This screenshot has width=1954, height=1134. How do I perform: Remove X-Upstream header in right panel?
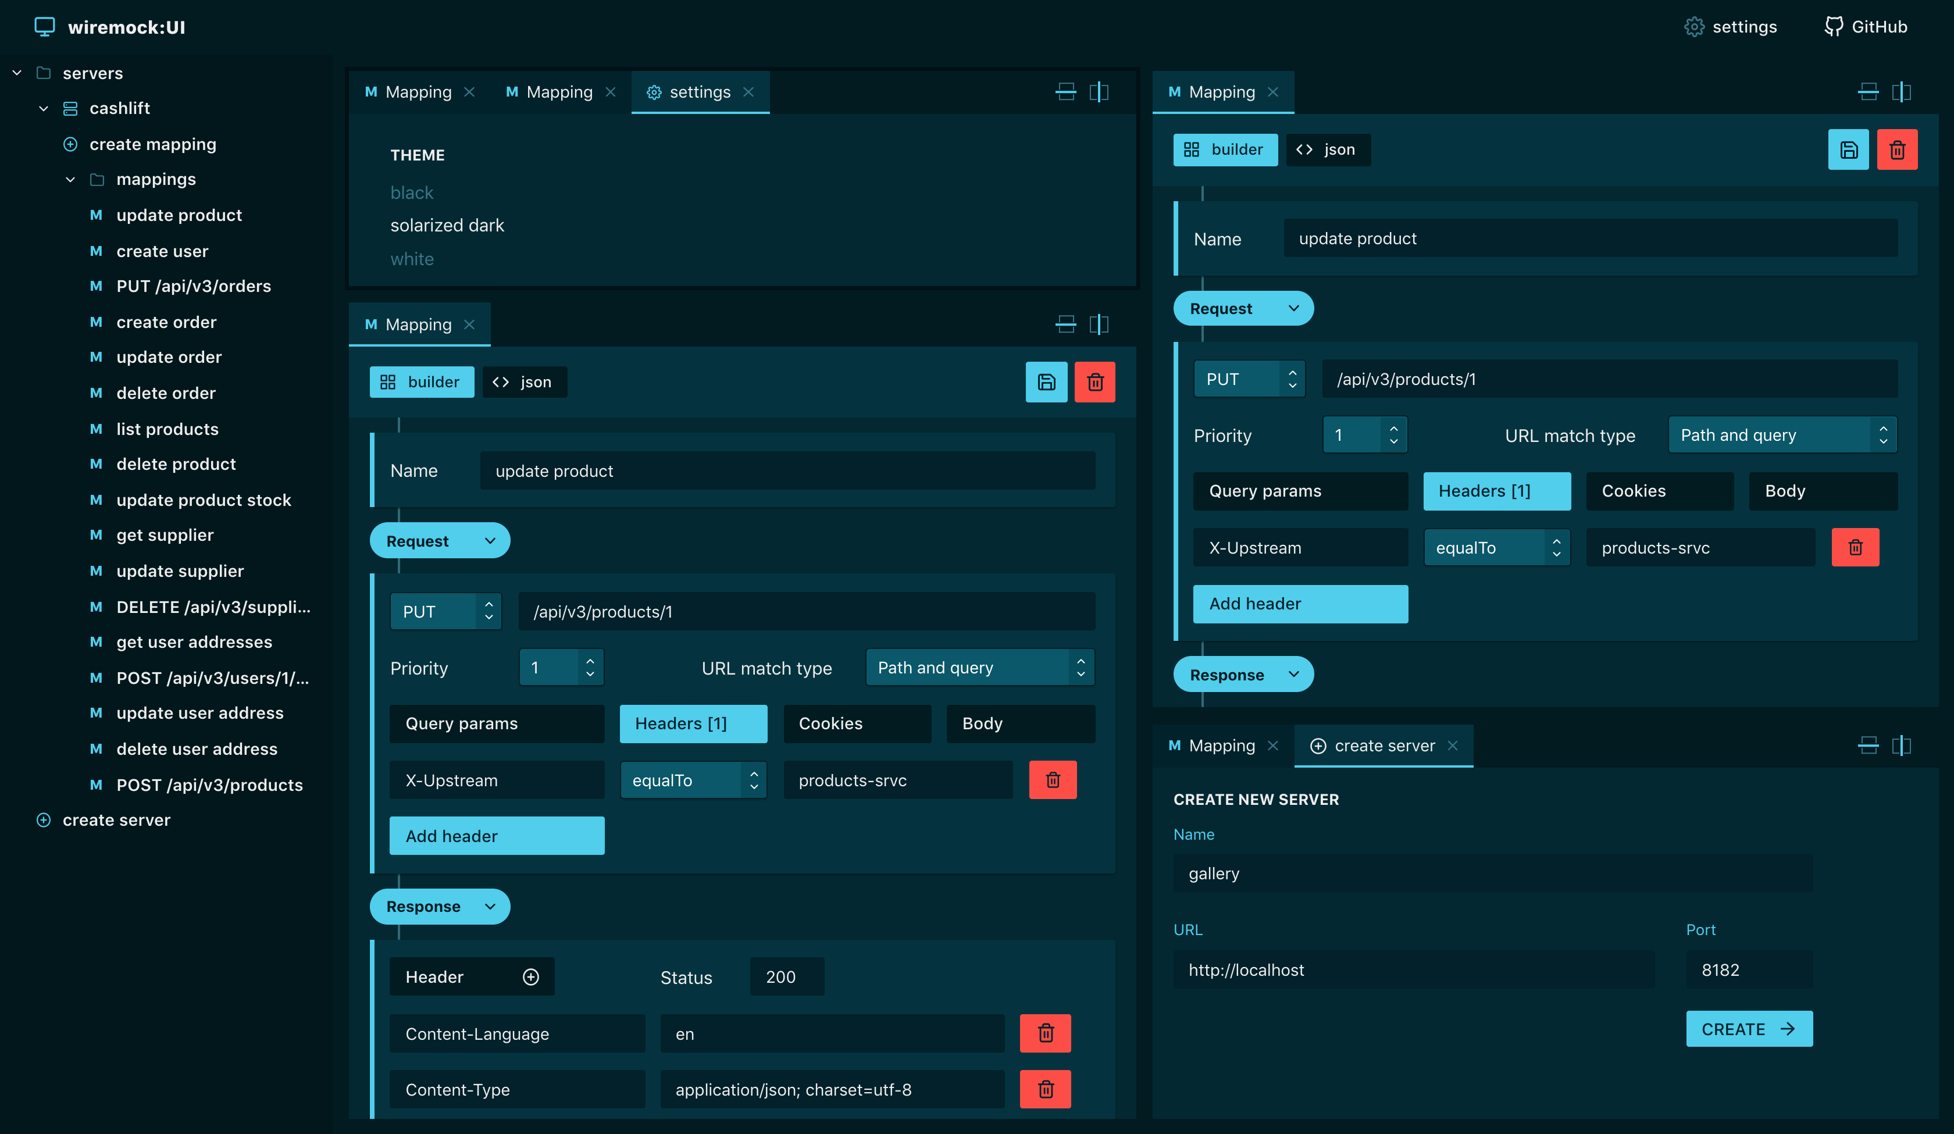click(1855, 548)
